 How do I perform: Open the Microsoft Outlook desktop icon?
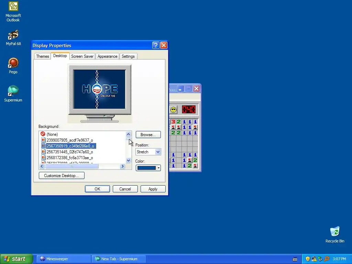(13, 11)
